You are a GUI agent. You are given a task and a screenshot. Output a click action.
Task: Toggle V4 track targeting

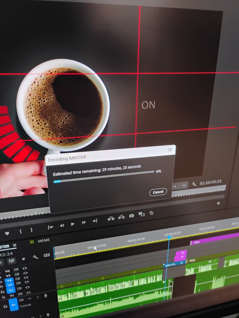[9, 280]
